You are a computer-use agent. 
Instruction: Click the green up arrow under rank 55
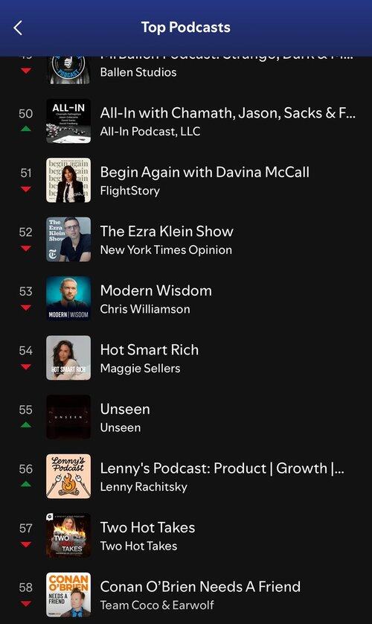[x=26, y=424]
